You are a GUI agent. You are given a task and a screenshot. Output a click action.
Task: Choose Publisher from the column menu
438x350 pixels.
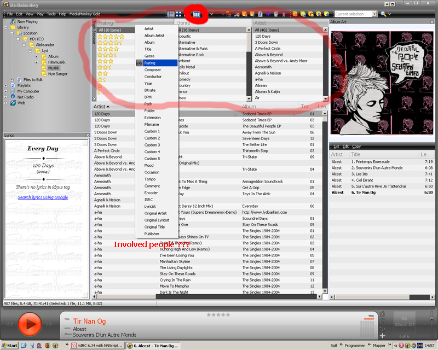[x=152, y=234]
